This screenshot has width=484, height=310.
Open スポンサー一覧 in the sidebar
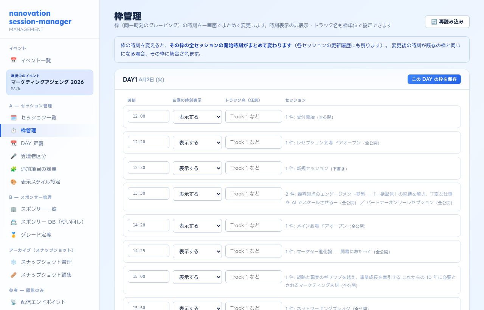click(x=50, y=209)
